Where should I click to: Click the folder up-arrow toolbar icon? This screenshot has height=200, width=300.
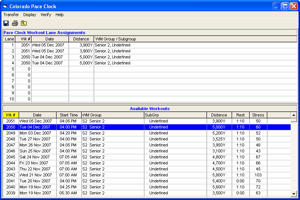[24, 23]
